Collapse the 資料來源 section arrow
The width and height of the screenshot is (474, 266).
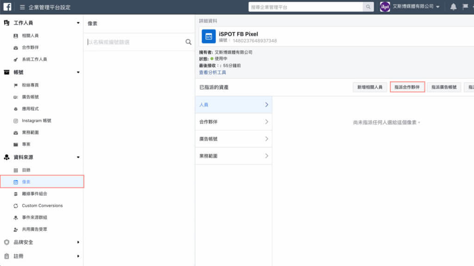[78, 157]
